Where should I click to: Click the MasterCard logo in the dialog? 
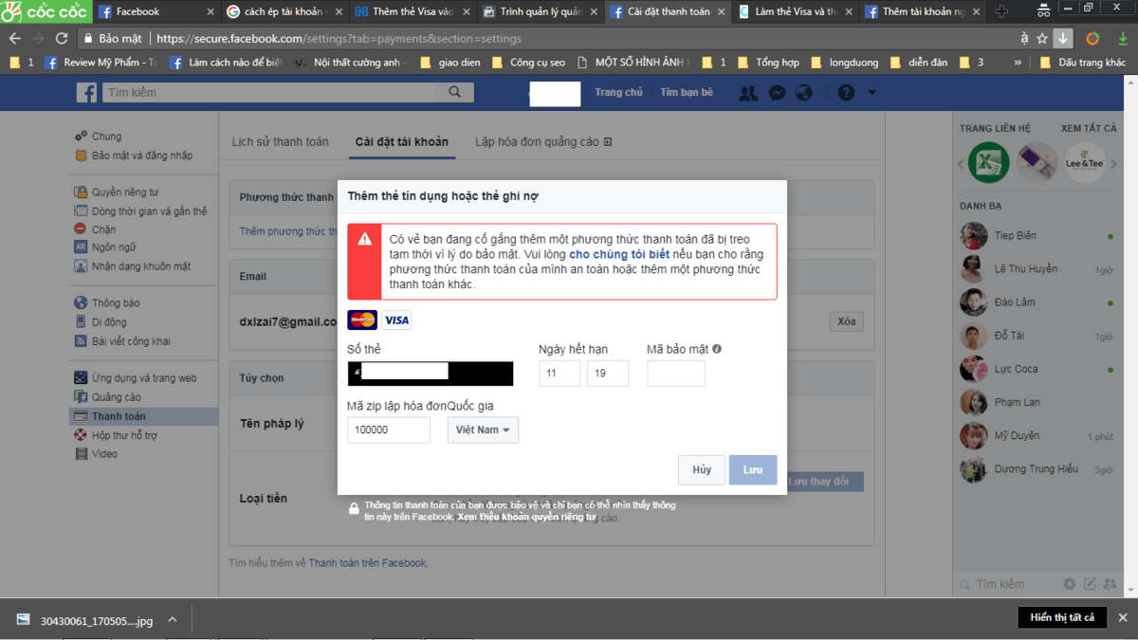click(362, 320)
